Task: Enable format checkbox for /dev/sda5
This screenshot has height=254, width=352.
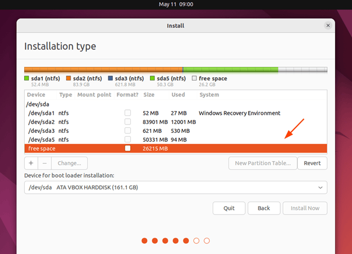Action: [128, 140]
